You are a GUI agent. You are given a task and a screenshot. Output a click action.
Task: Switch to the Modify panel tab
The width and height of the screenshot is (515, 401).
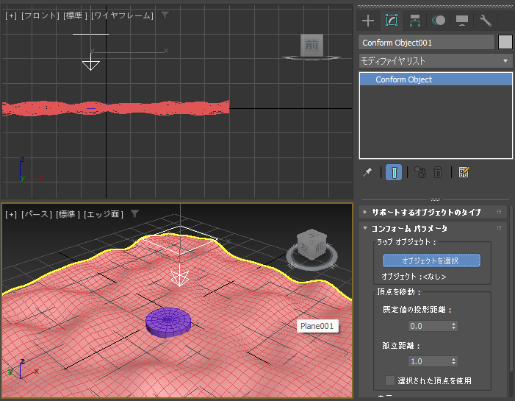(x=391, y=21)
